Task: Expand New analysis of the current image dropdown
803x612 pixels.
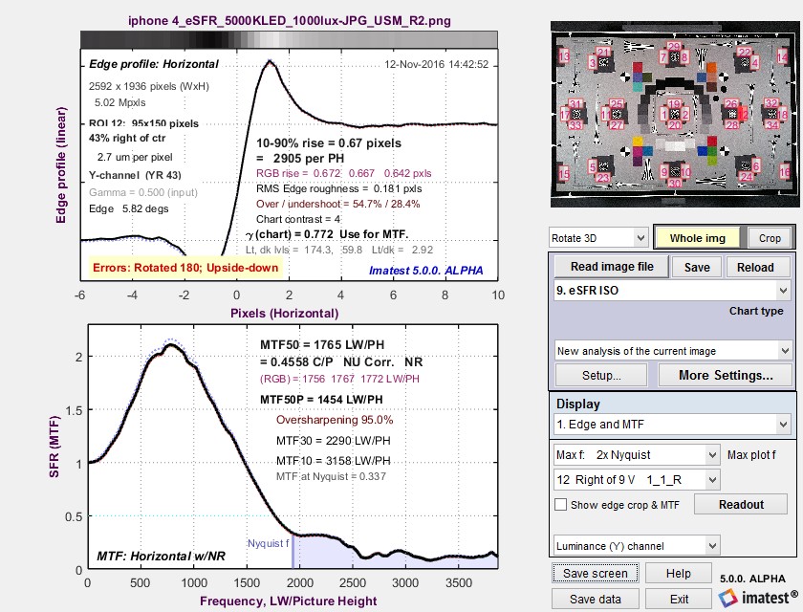Action: tap(673, 351)
